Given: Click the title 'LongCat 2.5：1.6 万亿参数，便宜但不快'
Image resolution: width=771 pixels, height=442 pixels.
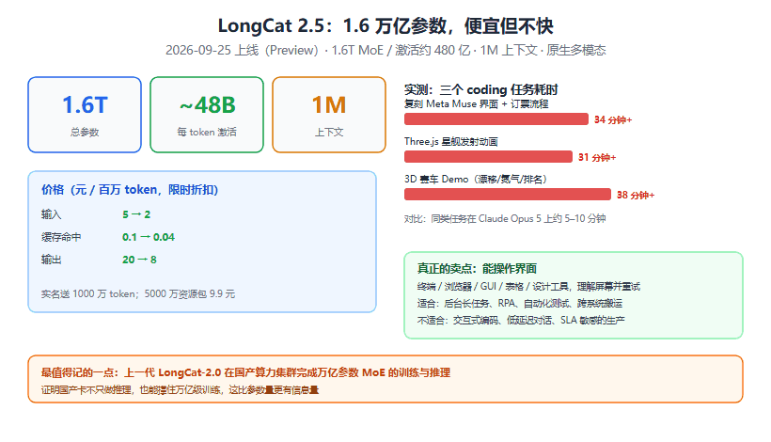Looking at the screenshot, I should click(385, 26).
